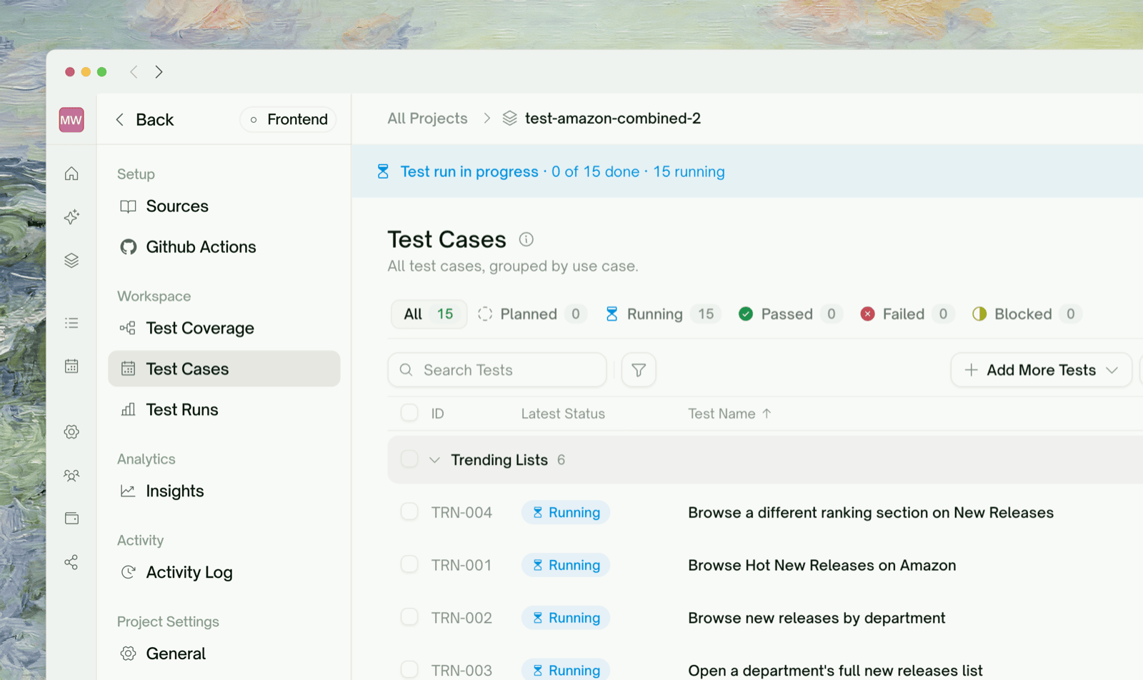The width and height of the screenshot is (1143, 680).
Task: Filter by Failed status tab
Action: [907, 314]
